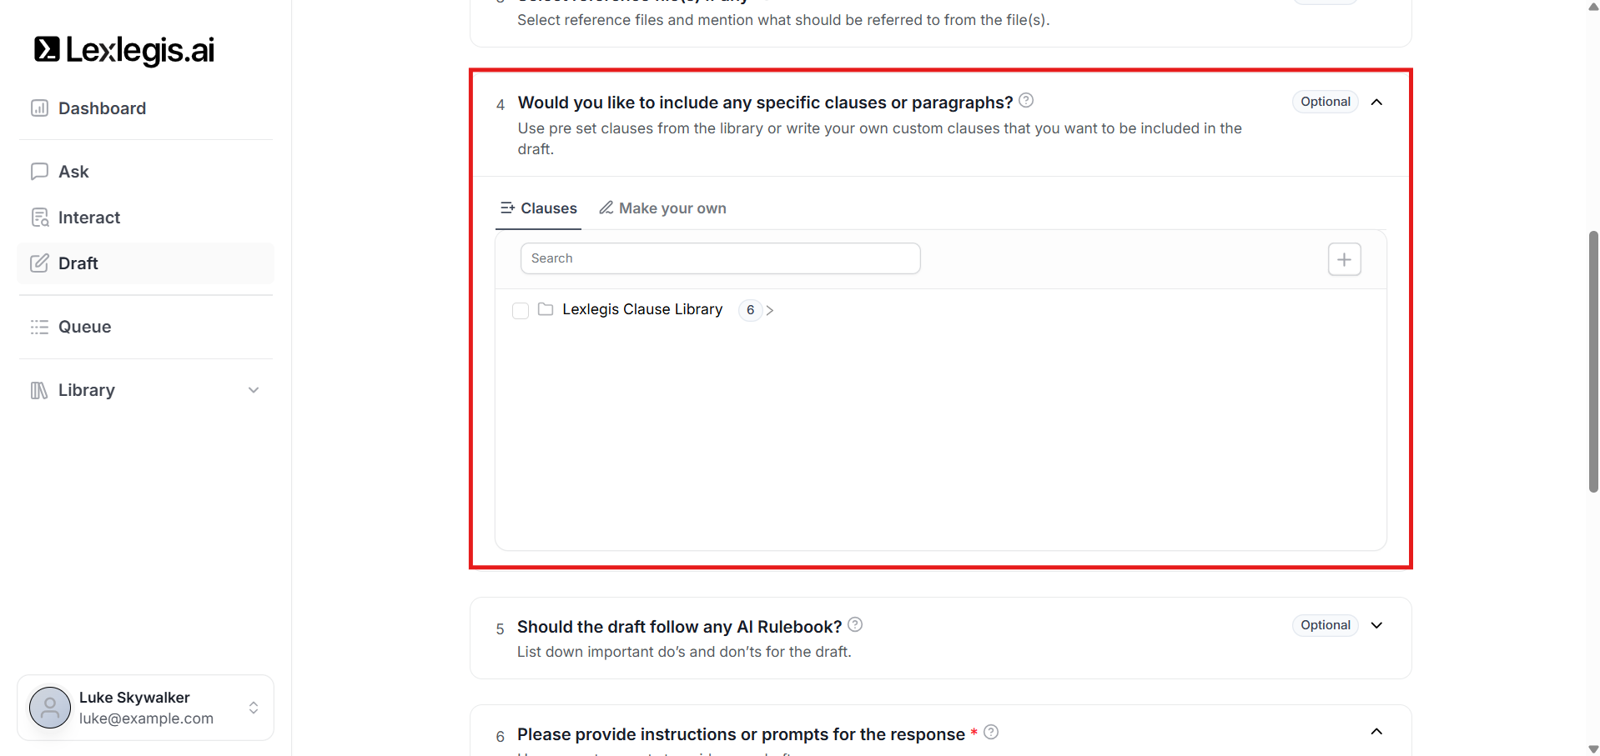
Task: Click the help icon next to AI Rulebook
Action: point(855,624)
